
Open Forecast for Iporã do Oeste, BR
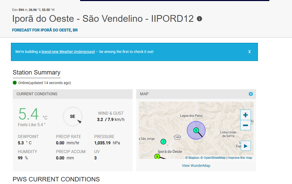[x=45, y=30]
